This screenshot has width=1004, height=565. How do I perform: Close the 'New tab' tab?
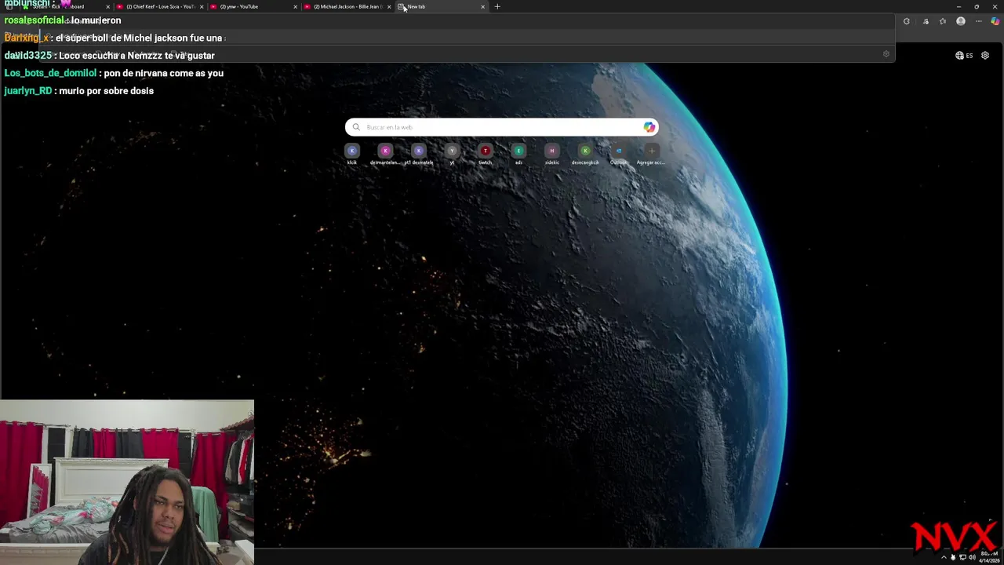click(x=482, y=6)
